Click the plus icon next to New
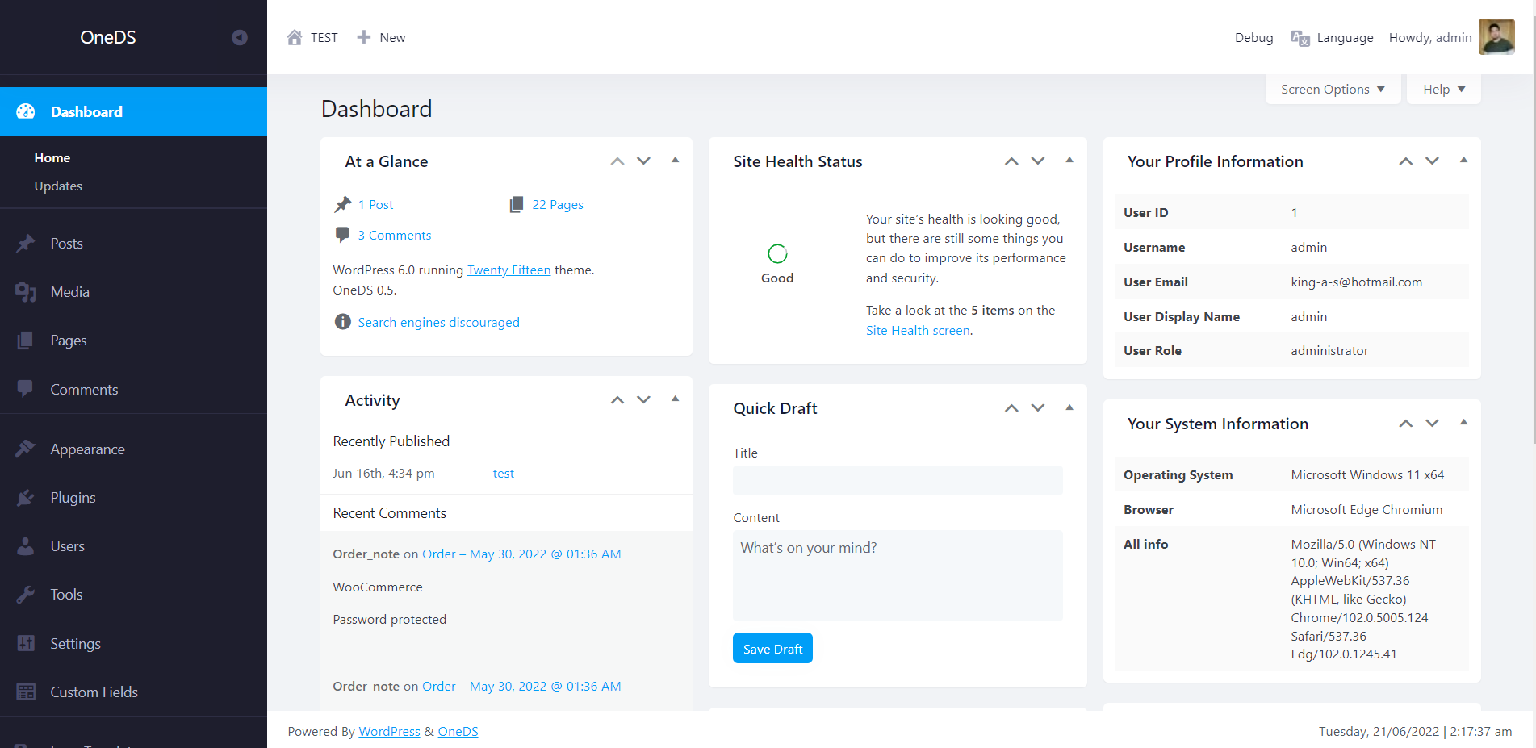1536x748 pixels. [x=364, y=37]
